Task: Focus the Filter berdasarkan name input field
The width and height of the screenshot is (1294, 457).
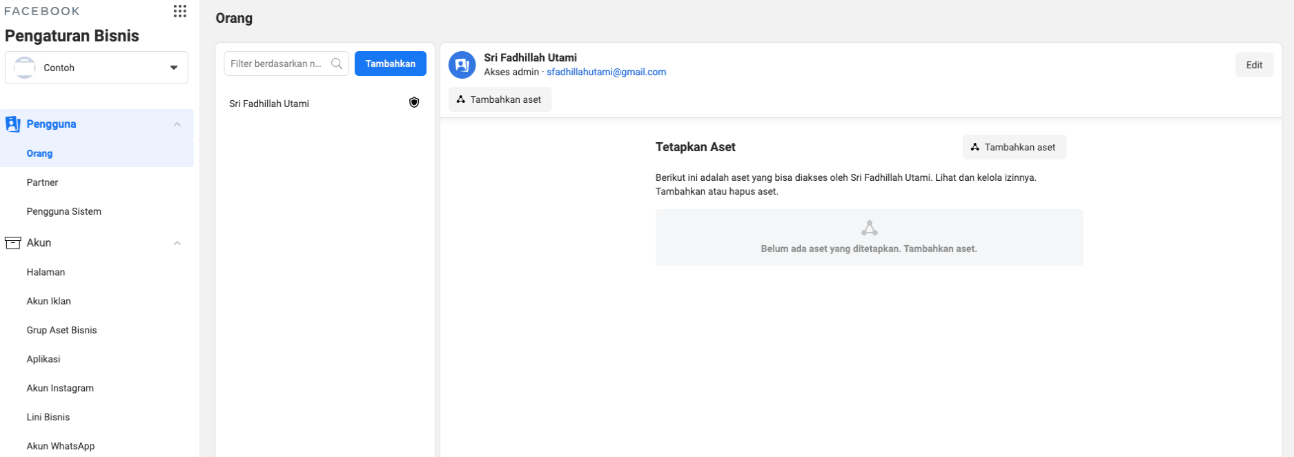Action: (x=277, y=64)
